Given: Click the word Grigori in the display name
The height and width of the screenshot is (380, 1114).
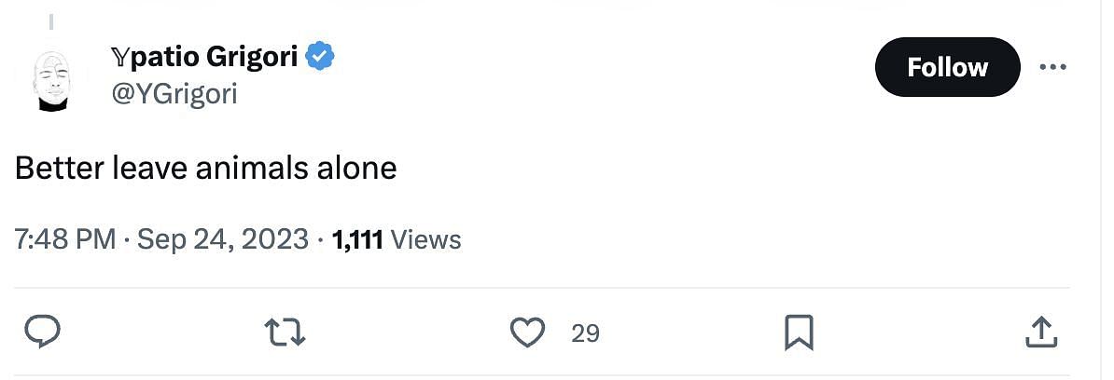Looking at the screenshot, I should [x=252, y=56].
